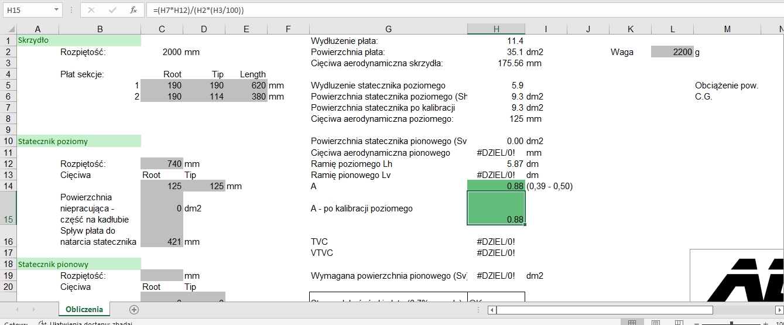The height and width of the screenshot is (325, 784).
Task: Click the Cancel entry X icon
Action: tap(91, 10)
